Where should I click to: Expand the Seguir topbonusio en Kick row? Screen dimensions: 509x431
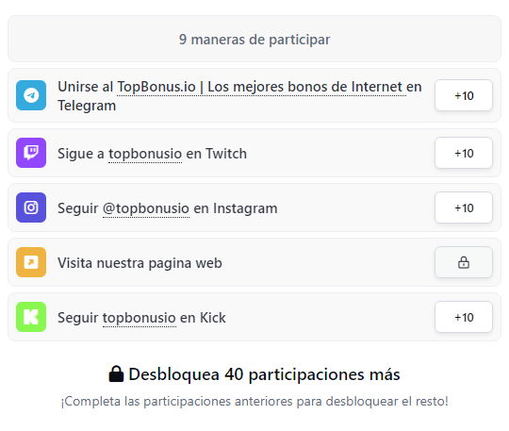[x=254, y=317]
